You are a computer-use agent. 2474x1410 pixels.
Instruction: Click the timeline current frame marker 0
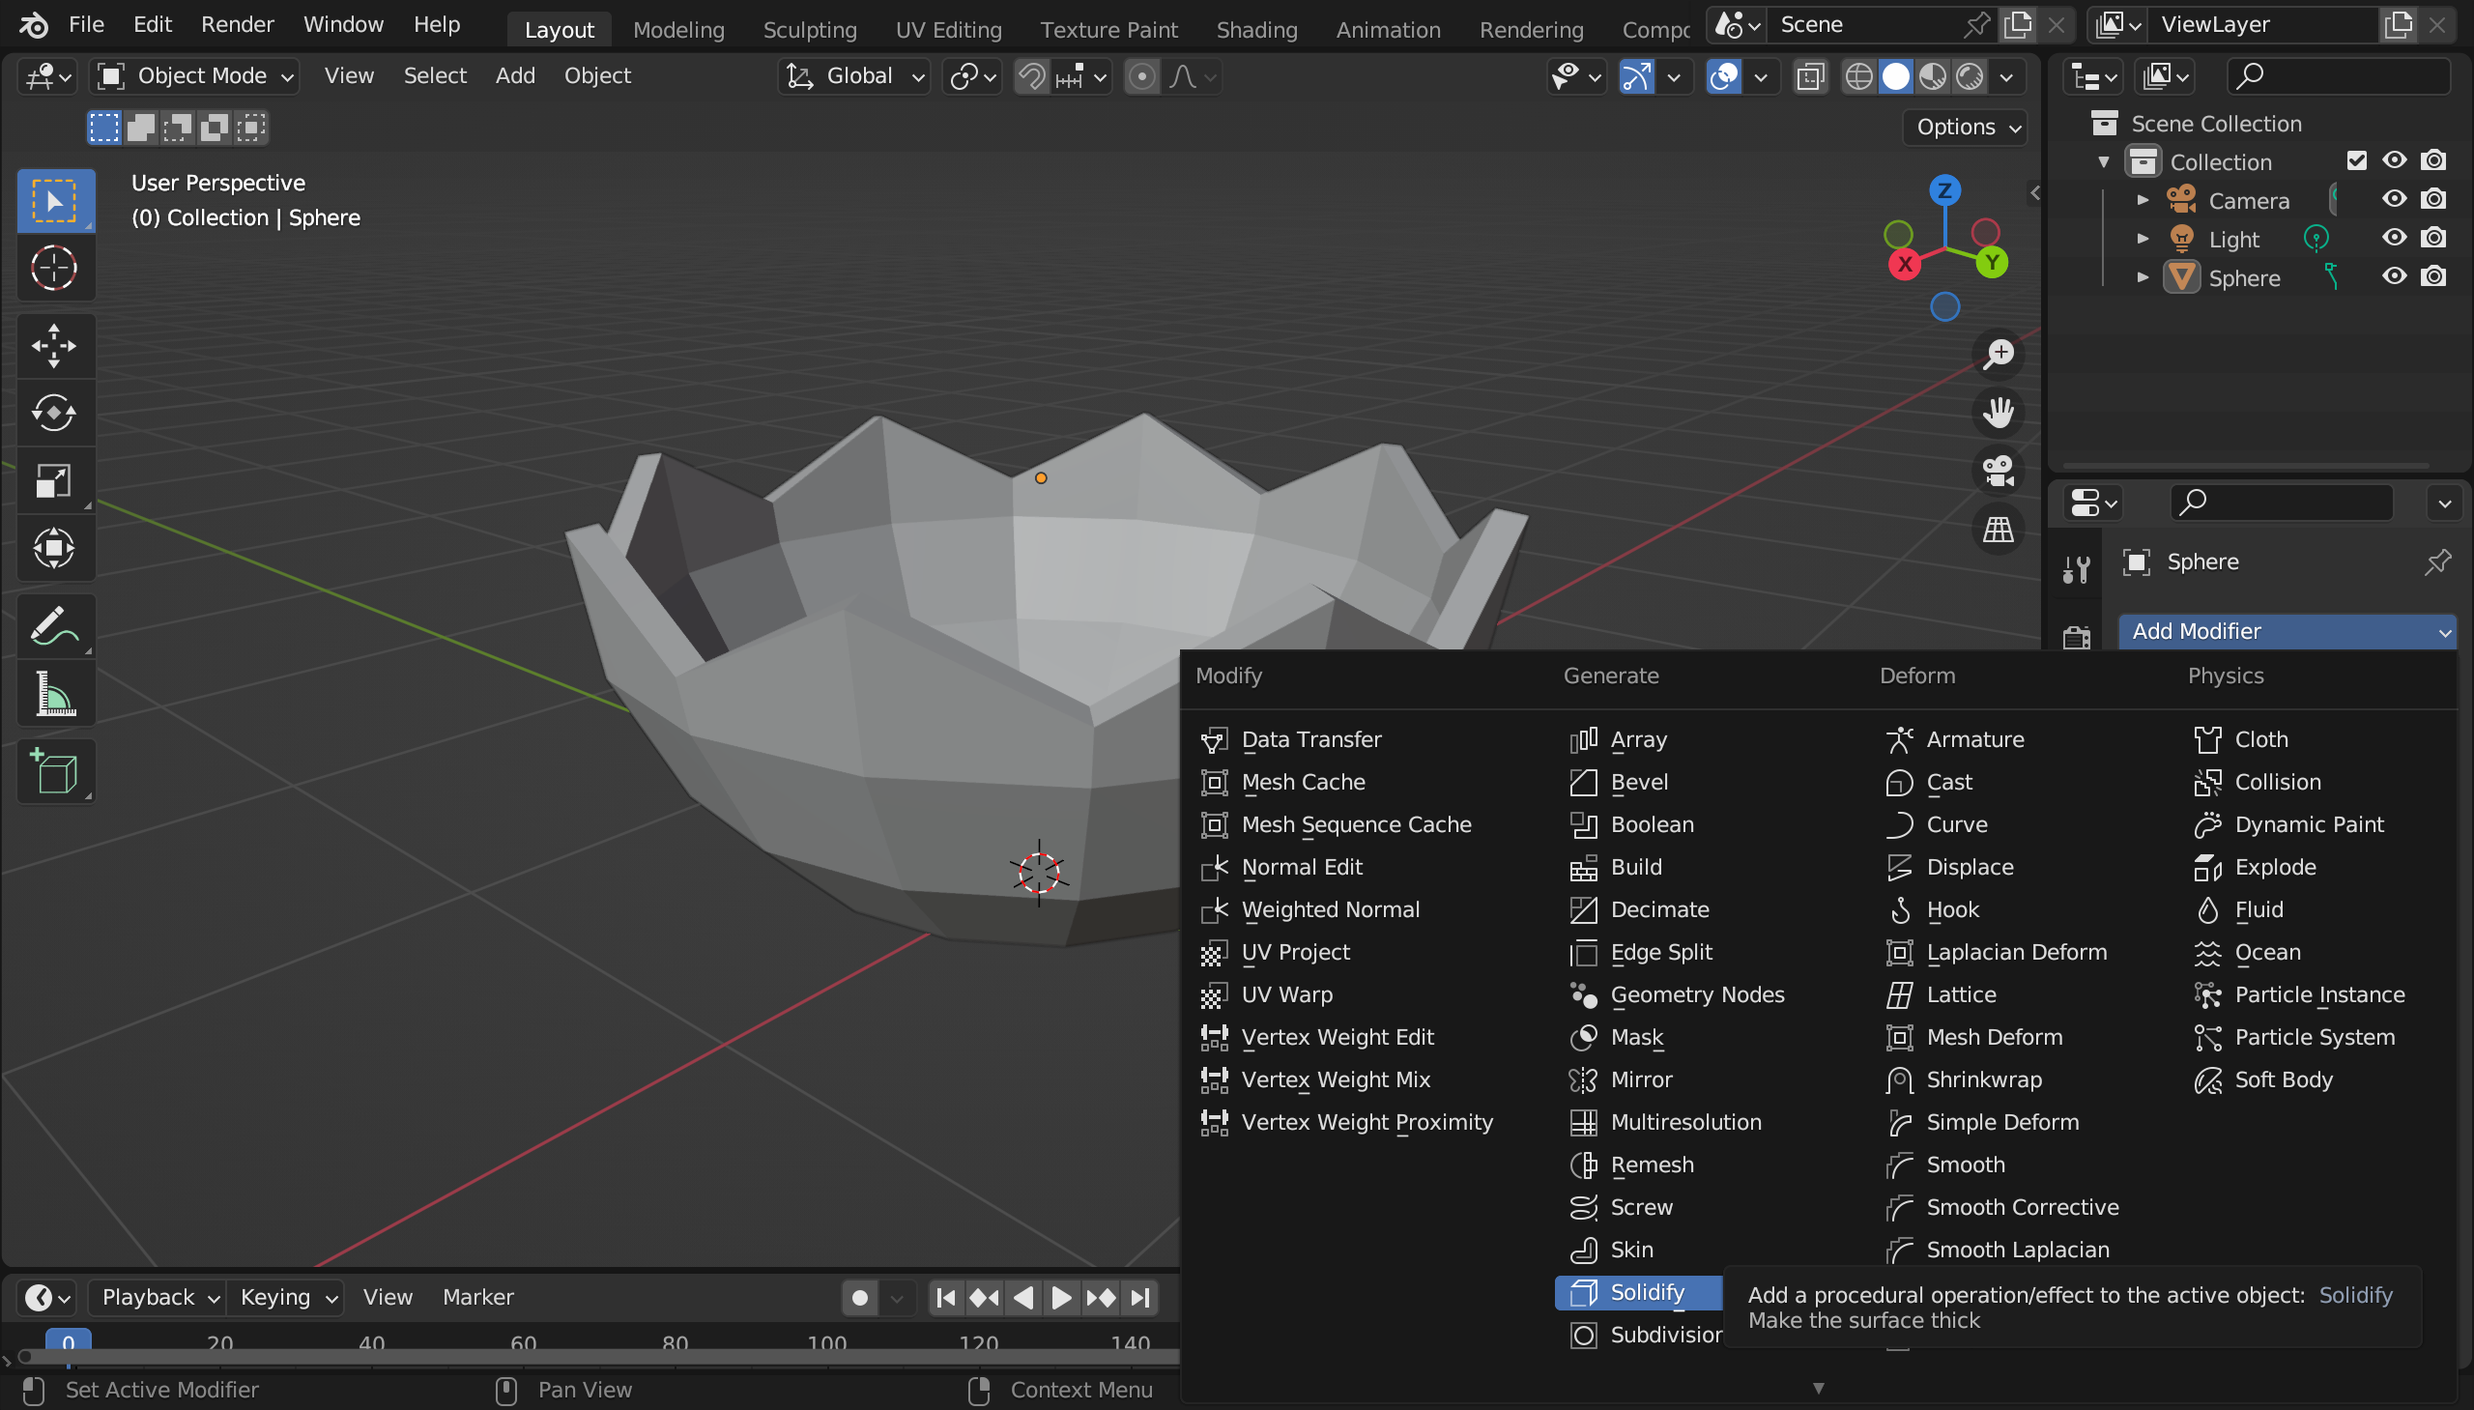69,1344
